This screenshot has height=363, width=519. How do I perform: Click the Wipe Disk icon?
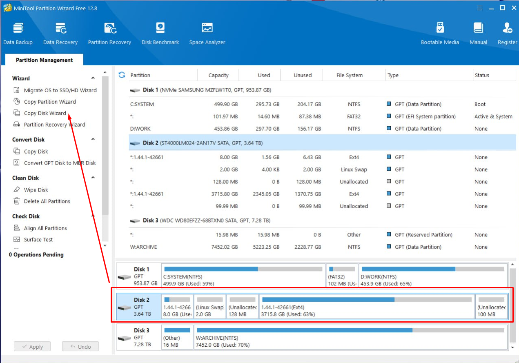pos(17,190)
